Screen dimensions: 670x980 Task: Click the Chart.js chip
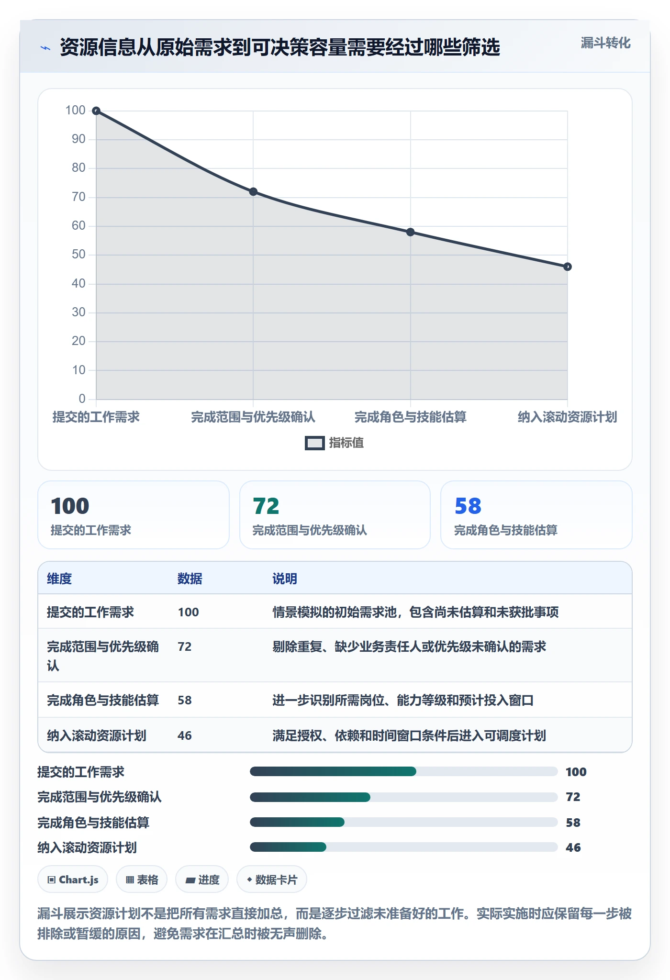[x=73, y=880]
